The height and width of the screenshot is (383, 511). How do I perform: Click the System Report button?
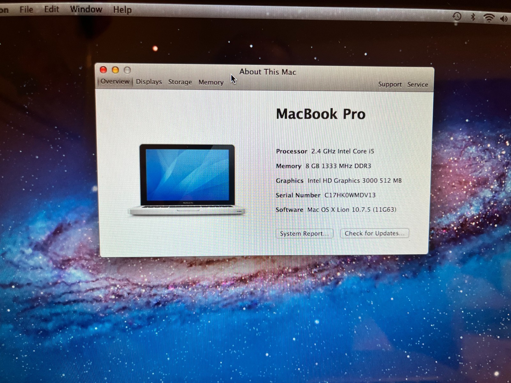(304, 233)
